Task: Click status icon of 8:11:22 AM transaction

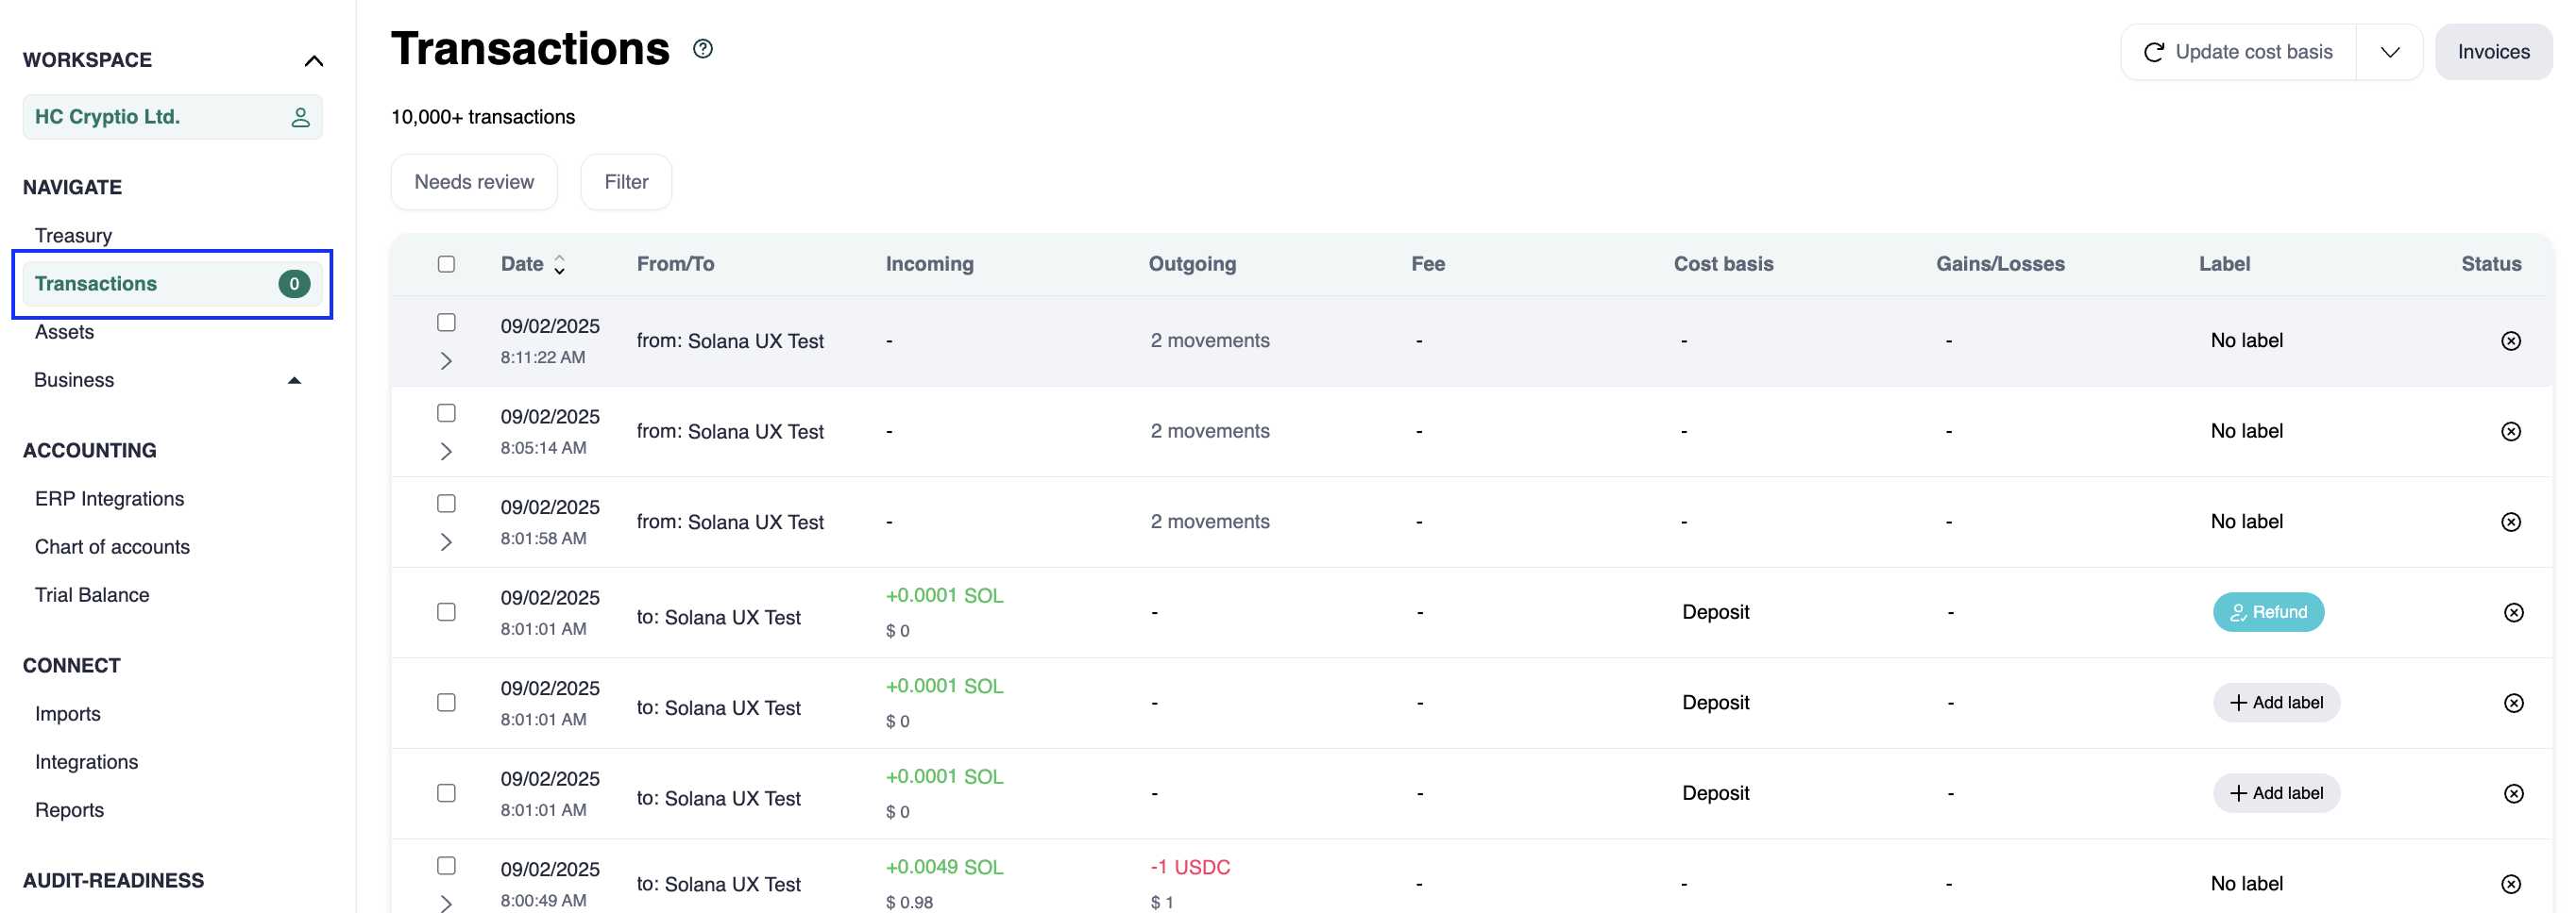Action: click(2510, 340)
